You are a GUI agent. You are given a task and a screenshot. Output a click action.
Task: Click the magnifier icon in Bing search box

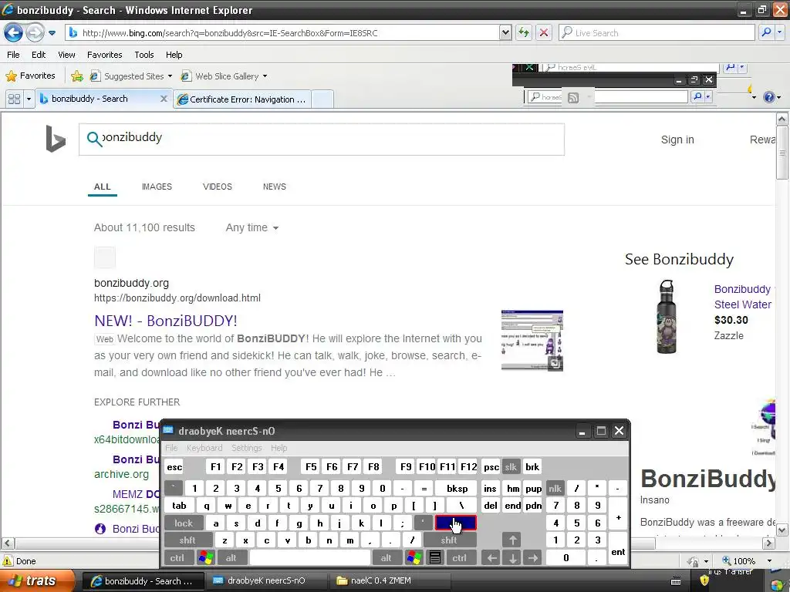[x=93, y=139]
